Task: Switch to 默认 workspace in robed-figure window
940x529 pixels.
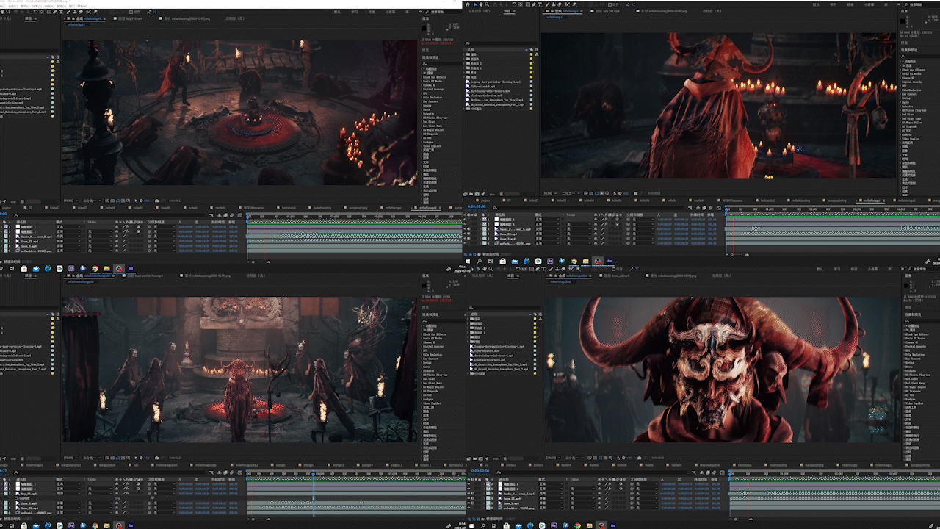Action: tap(815, 4)
